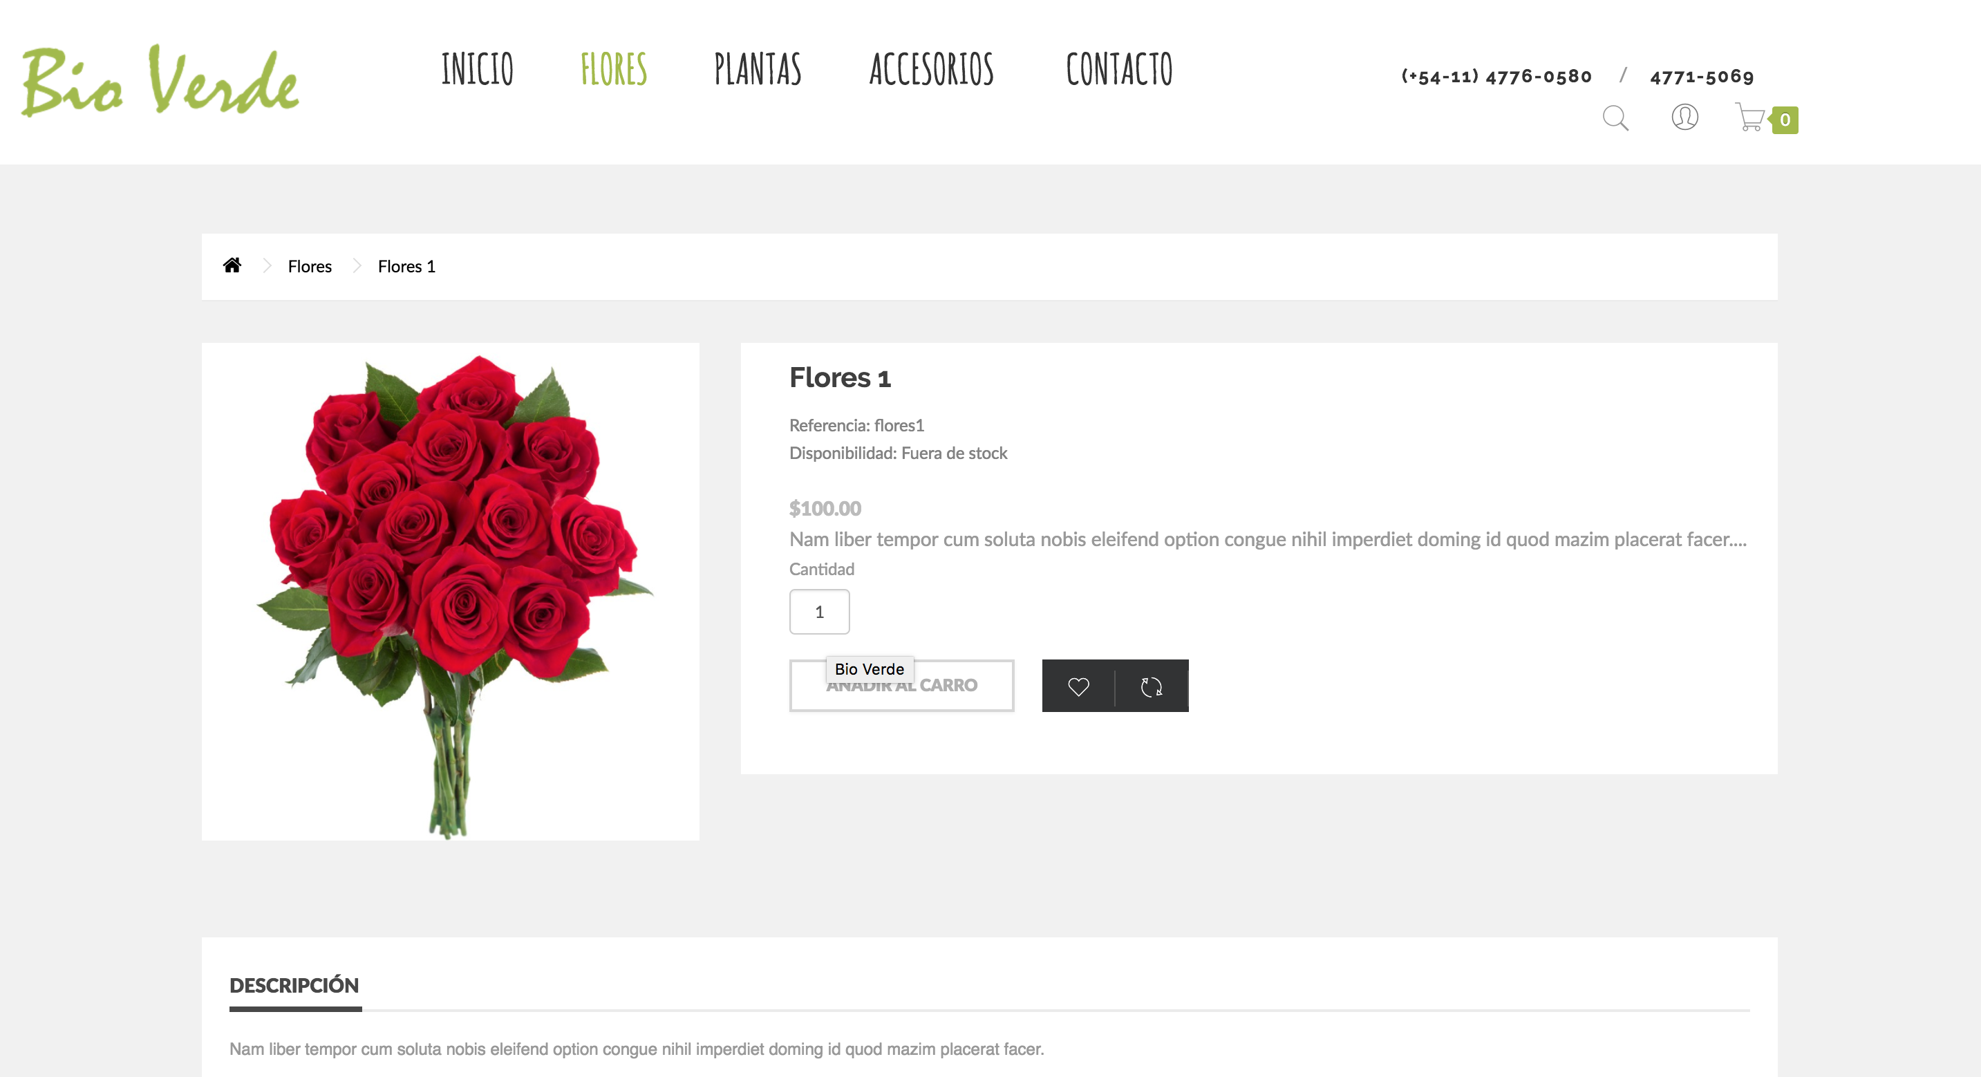1981x1077 pixels.
Task: Open the ACCESORIOS menu item
Action: click(931, 69)
